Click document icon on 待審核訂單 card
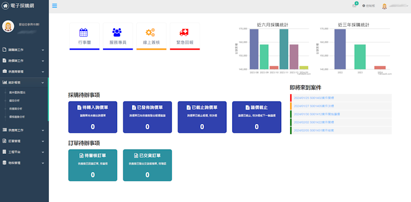The image size is (411, 202). pos(81,156)
